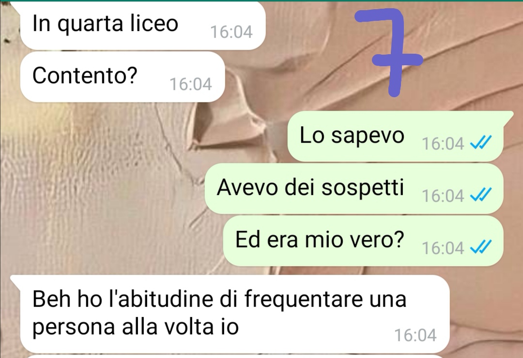The image size is (523, 358).
Task: Select the 'Ed era mio vero?' message text
Action: click(320, 239)
